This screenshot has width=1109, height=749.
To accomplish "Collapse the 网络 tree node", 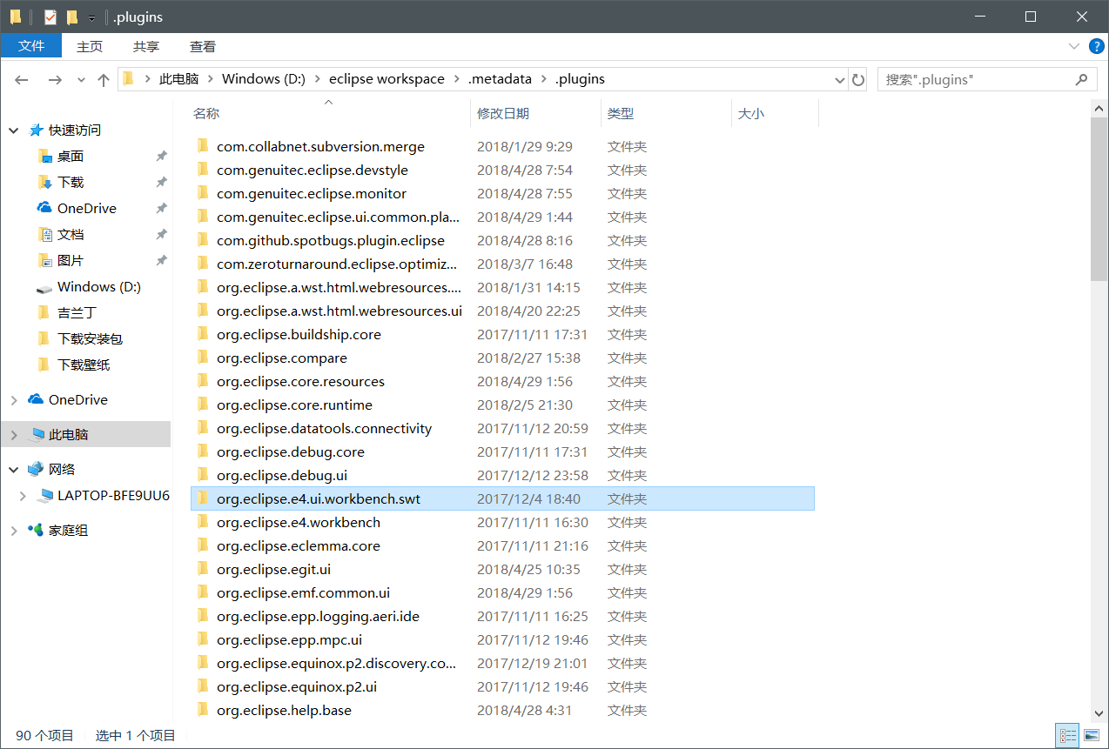I will (14, 470).
